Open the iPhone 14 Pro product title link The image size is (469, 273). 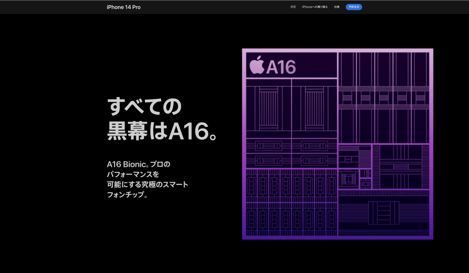[124, 7]
